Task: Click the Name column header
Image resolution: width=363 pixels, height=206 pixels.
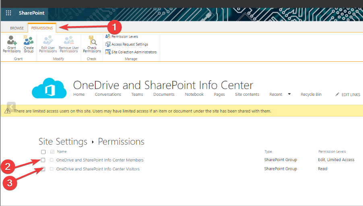Action: pyautogui.click(x=62, y=151)
